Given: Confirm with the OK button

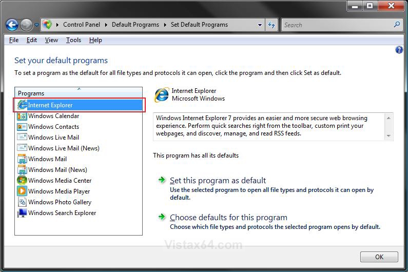Looking at the screenshot, I should coord(379,257).
